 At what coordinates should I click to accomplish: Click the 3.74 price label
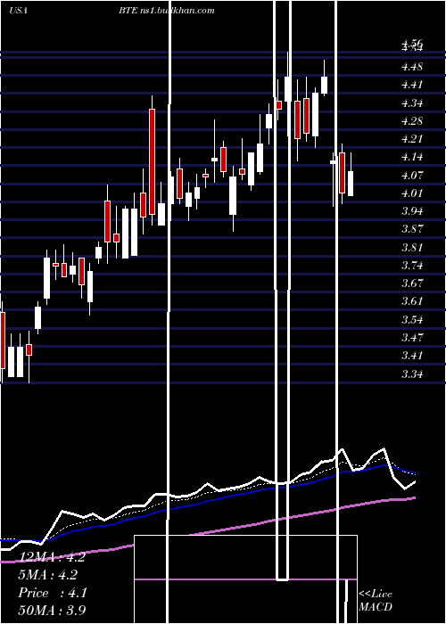pos(412,265)
